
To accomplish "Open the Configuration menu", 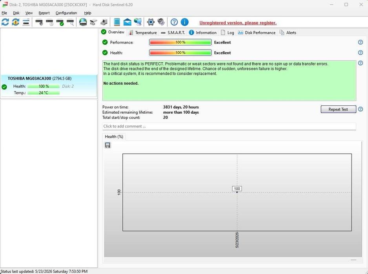I will click(x=66, y=13).
